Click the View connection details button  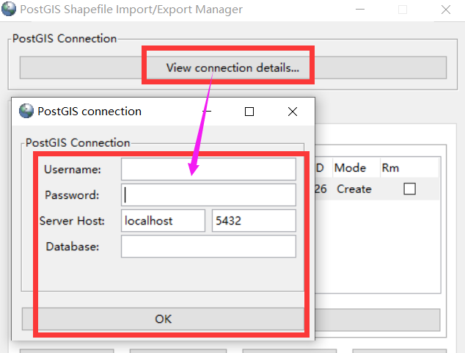[x=233, y=68]
